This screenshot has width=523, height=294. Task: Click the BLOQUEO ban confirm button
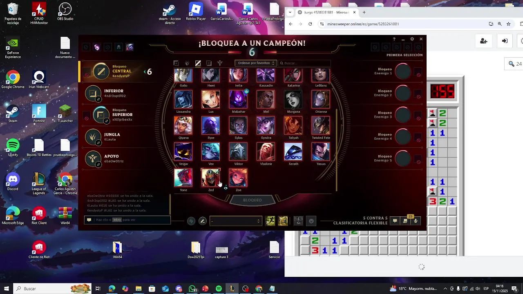click(252, 200)
